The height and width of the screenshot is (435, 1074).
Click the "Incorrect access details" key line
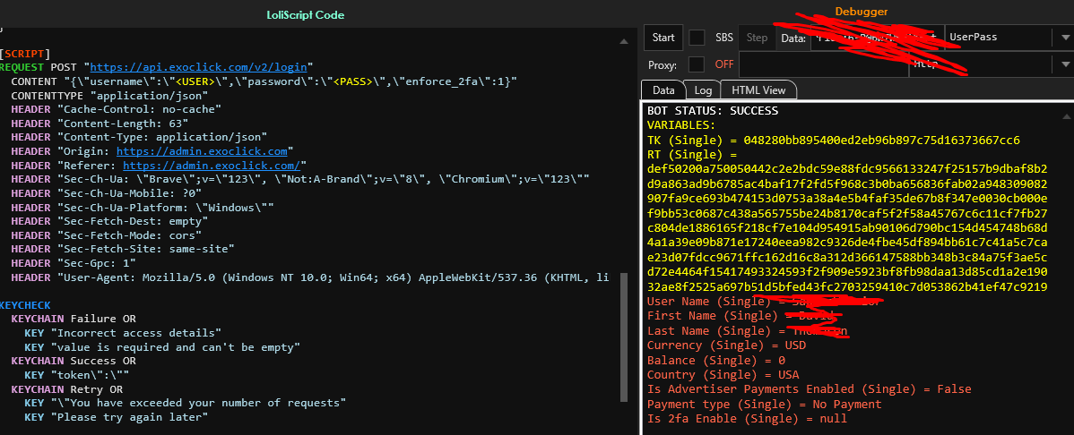123,334
